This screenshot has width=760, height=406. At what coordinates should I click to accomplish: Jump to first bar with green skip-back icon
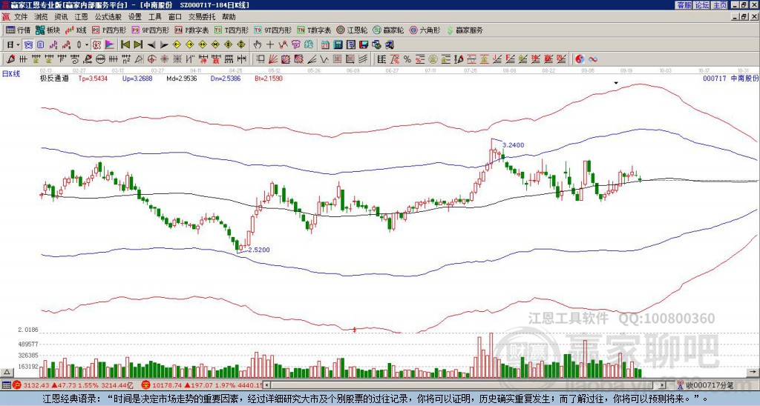coord(125,45)
